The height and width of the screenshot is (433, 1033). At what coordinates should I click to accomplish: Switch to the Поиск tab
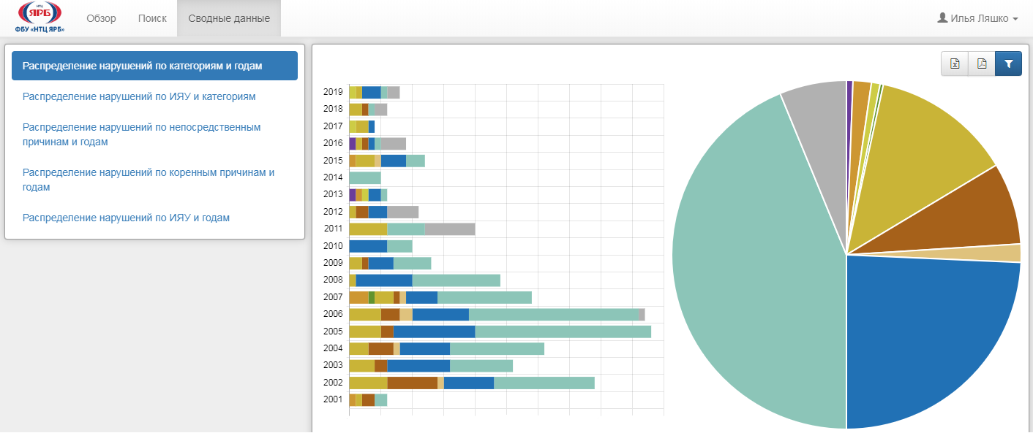point(152,18)
